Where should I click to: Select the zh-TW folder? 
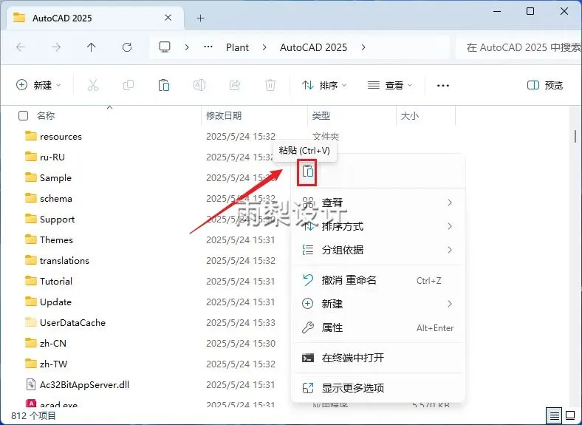53,364
